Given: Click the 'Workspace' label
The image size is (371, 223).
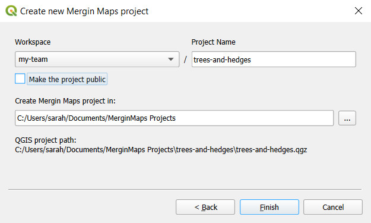Looking at the screenshot, I should click(x=33, y=42).
